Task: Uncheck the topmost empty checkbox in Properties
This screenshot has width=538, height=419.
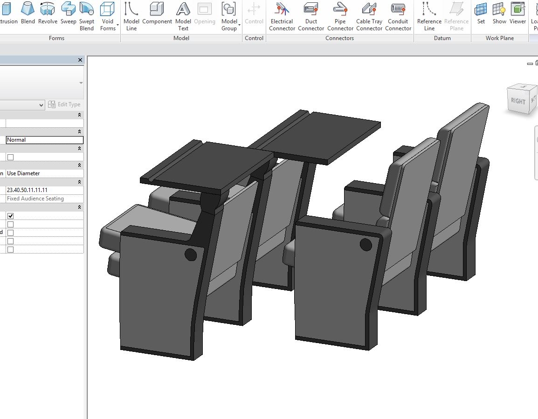Action: coord(10,157)
